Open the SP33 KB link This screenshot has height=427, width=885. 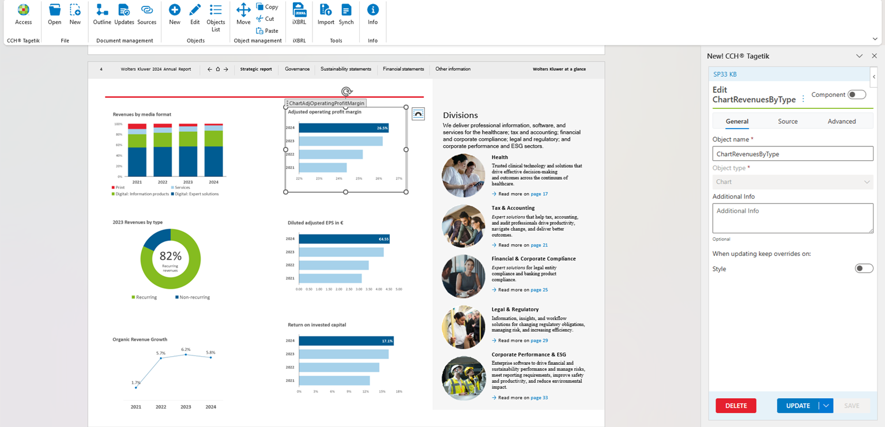725,74
